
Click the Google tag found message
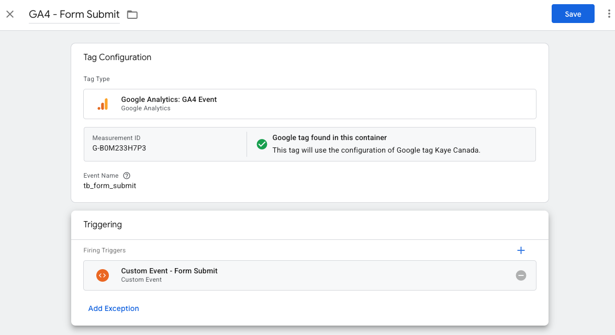click(x=329, y=137)
